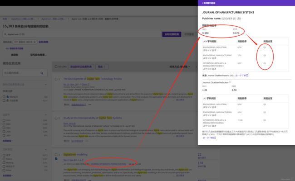Clear all filters with 全部清除
Viewport: 295px width, 181px height.
tap(44, 42)
